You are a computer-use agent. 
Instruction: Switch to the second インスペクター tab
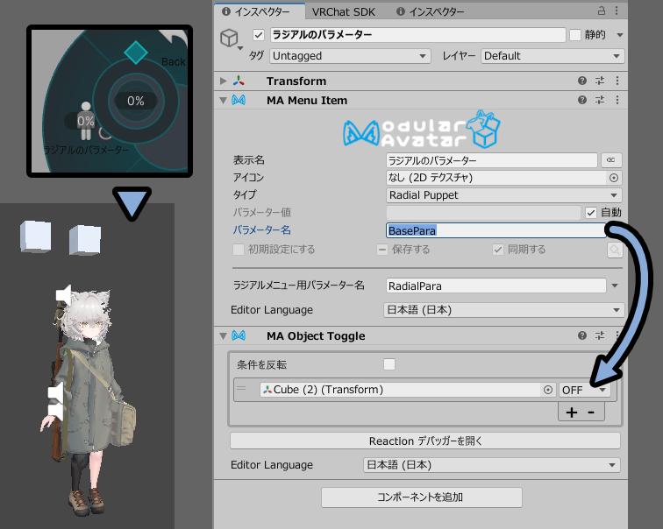431,11
